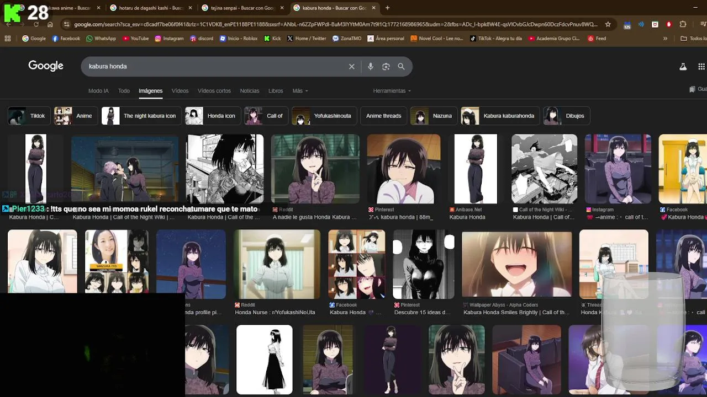707x397 pixels.
Task: Bookmark this page with the star icon
Action: click(x=608, y=24)
